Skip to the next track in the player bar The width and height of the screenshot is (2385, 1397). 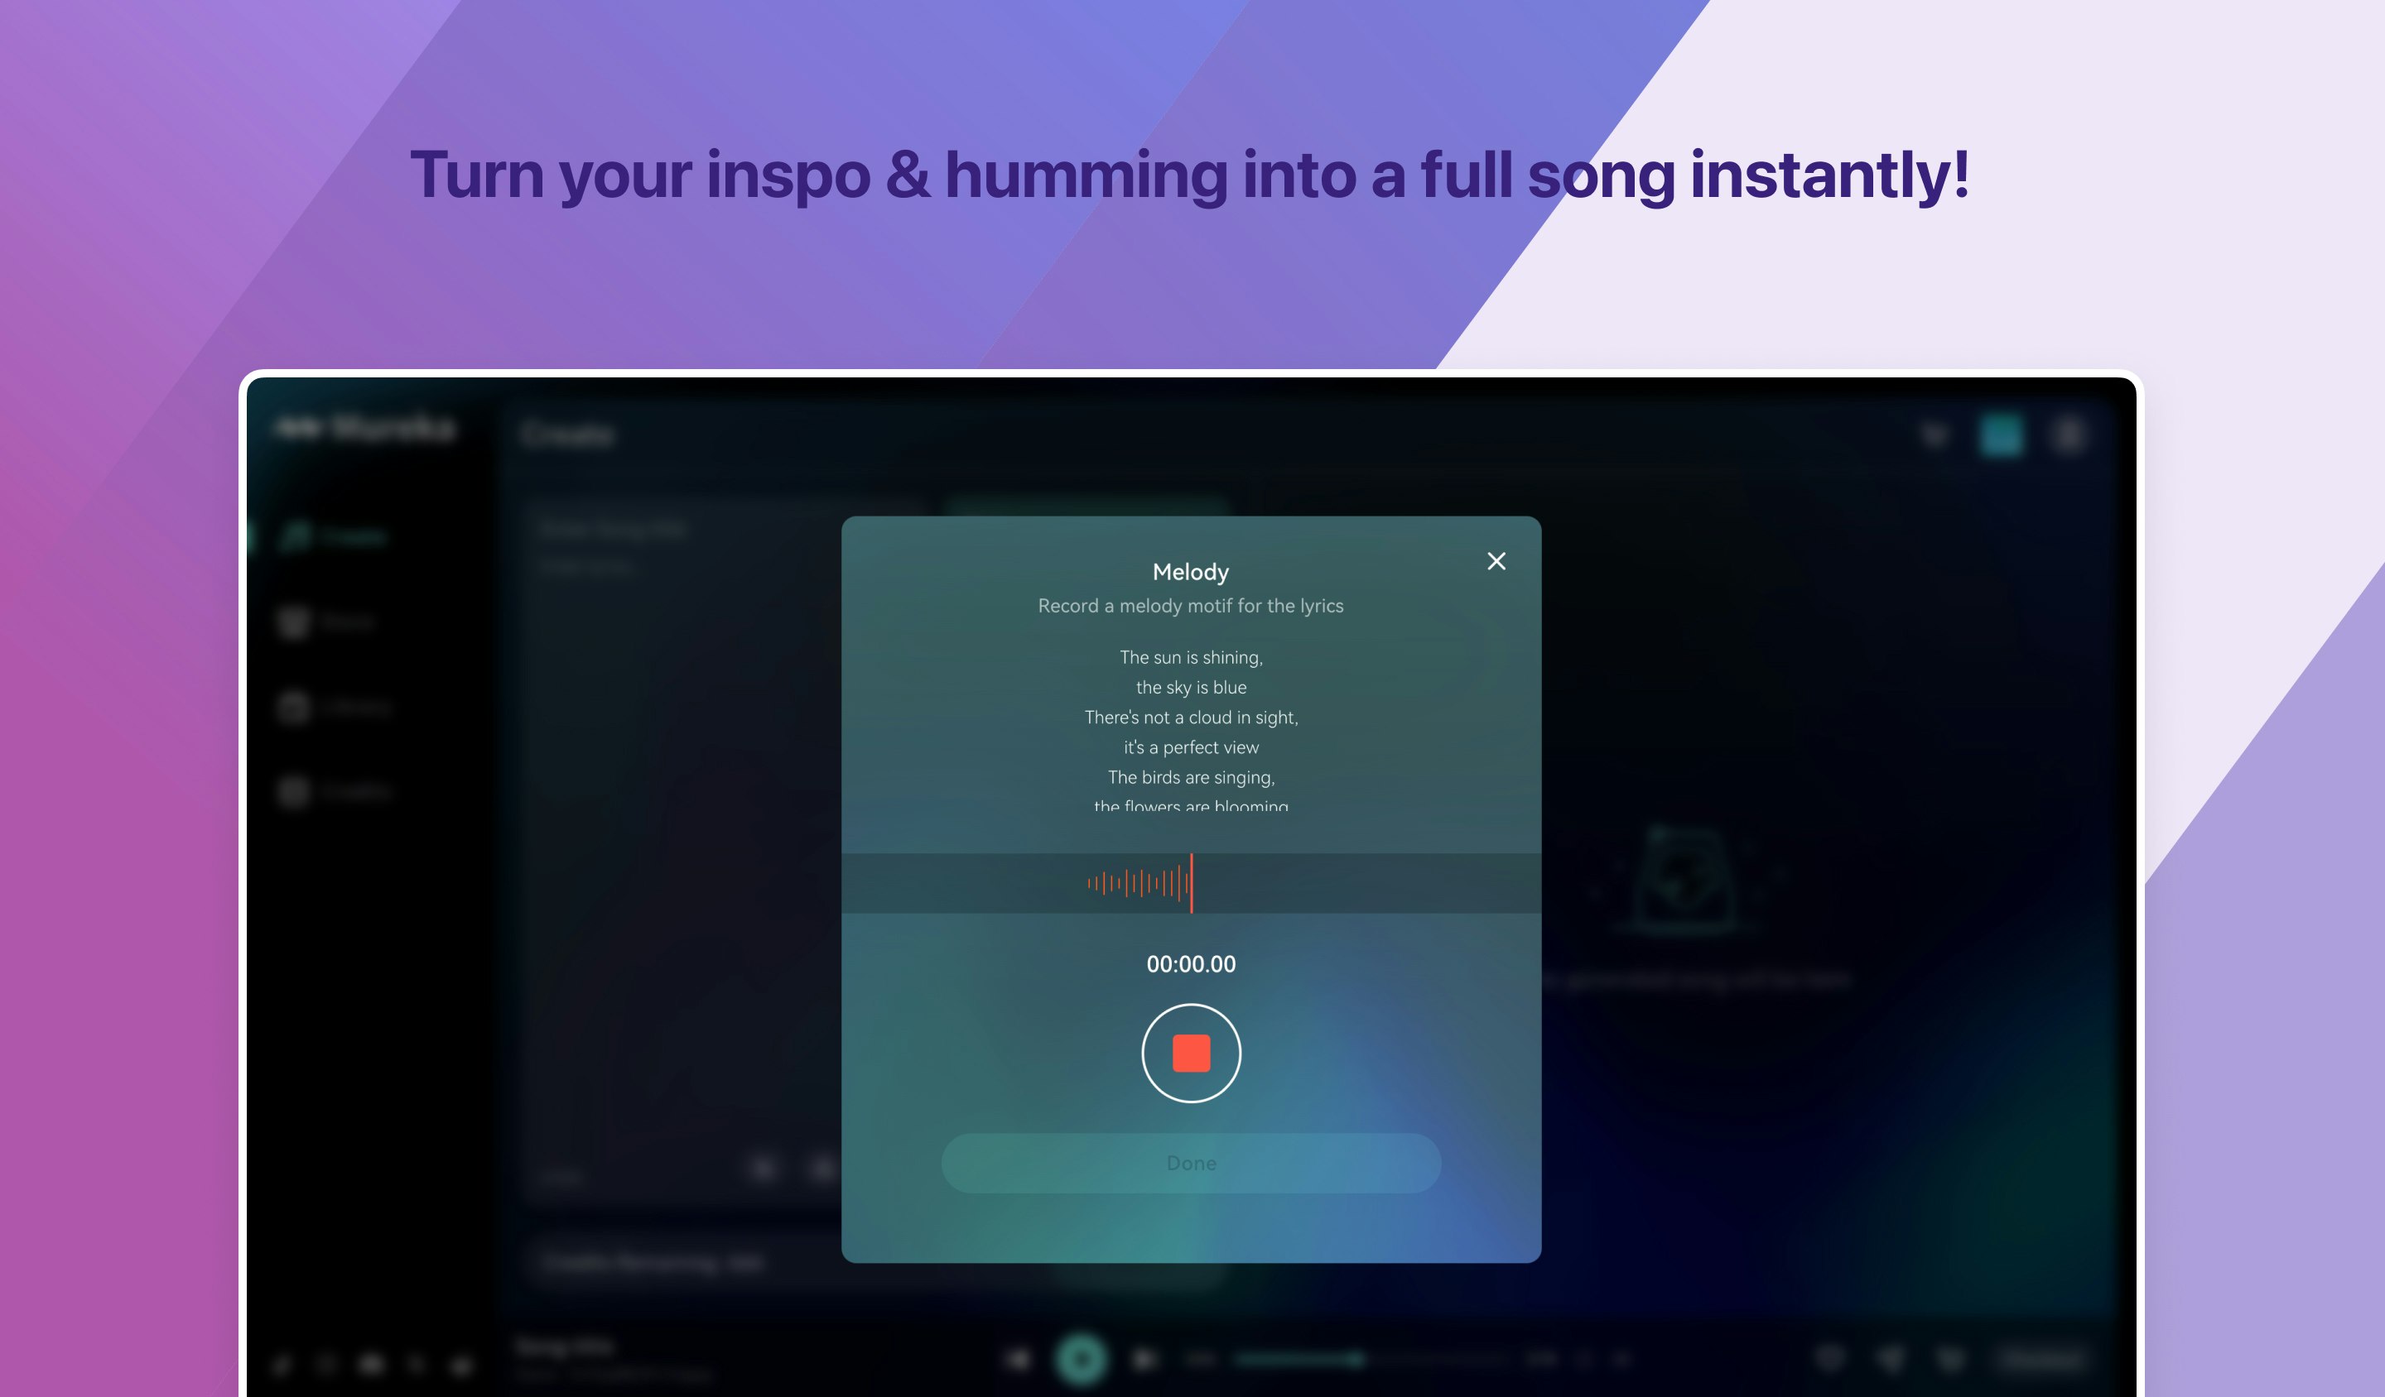pos(1144,1359)
